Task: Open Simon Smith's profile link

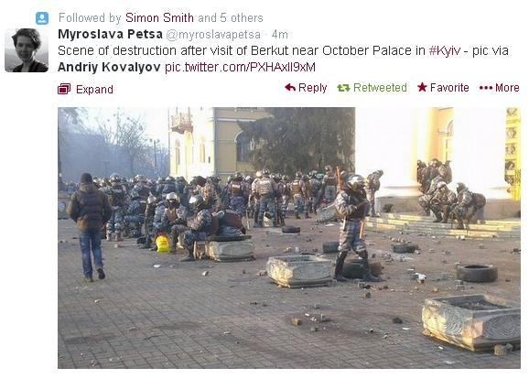Action: [x=159, y=18]
